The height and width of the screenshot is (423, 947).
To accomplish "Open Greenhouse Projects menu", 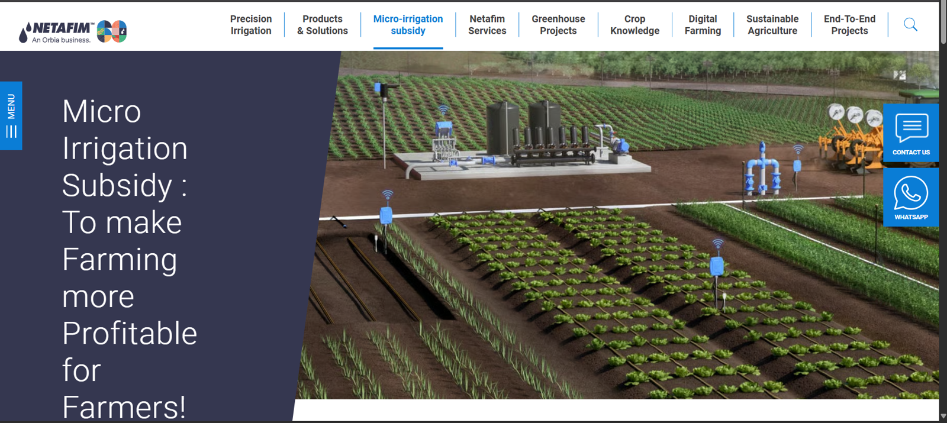I will click(x=558, y=25).
